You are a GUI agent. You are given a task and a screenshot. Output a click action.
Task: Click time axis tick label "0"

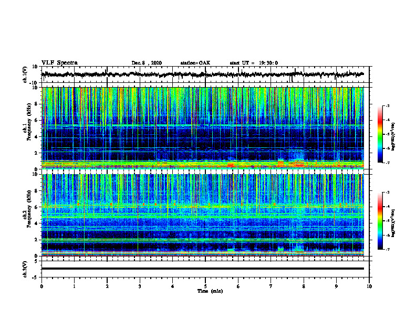41,286
